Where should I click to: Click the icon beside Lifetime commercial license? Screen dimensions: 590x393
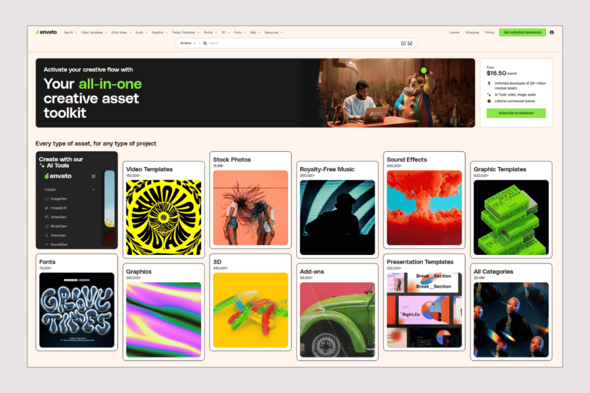pos(489,101)
